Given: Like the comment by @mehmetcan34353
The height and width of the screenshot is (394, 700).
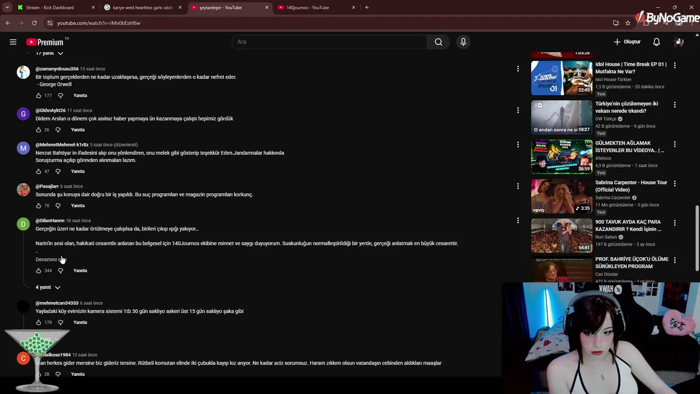Looking at the screenshot, I should click(x=38, y=322).
